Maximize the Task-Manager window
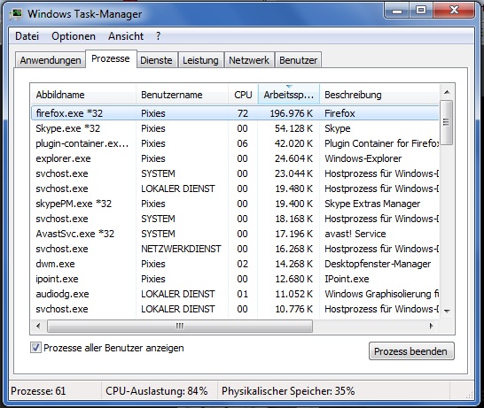Image resolution: width=484 pixels, height=408 pixels. point(421,12)
